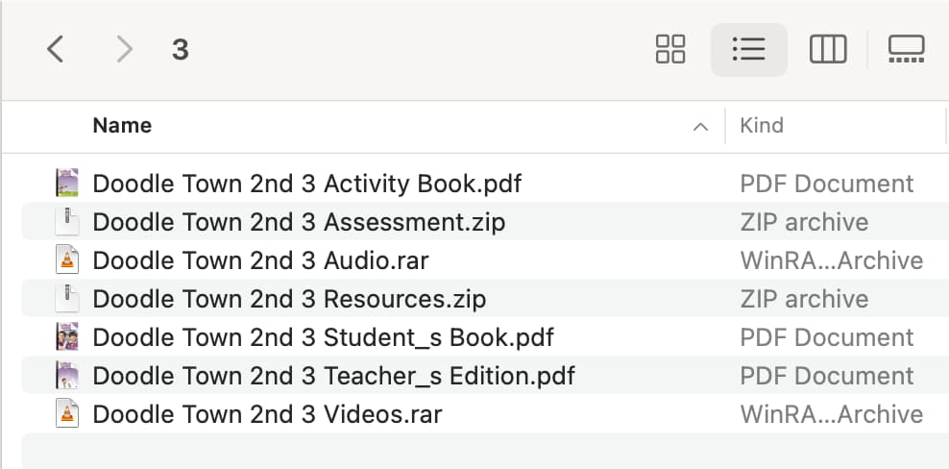The image size is (949, 469).
Task: Switch to column view
Action: pos(828,49)
